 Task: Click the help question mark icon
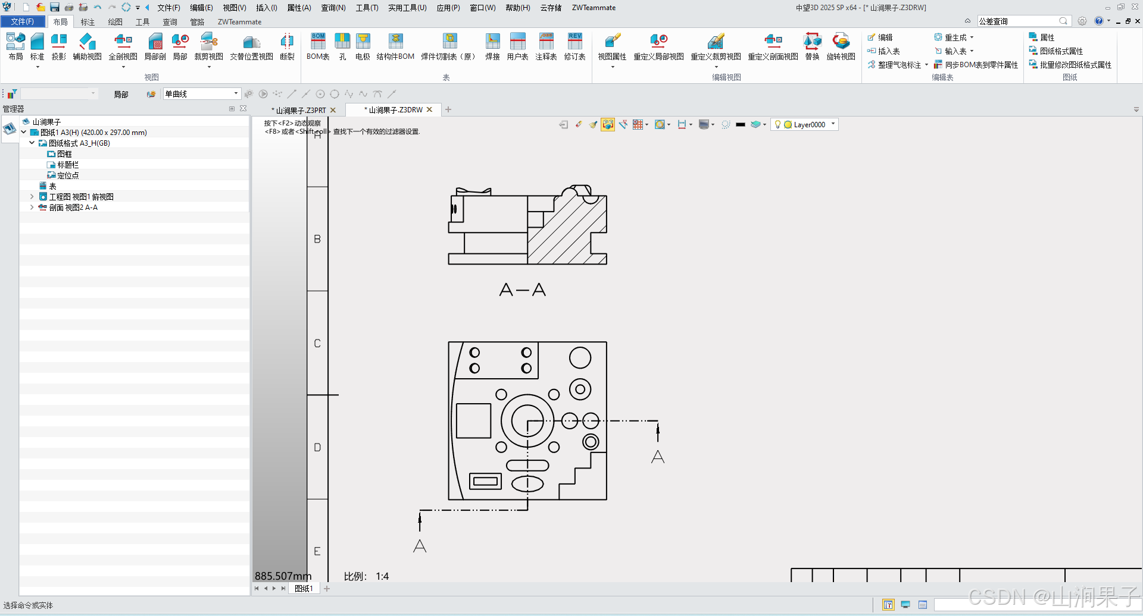coord(1098,21)
